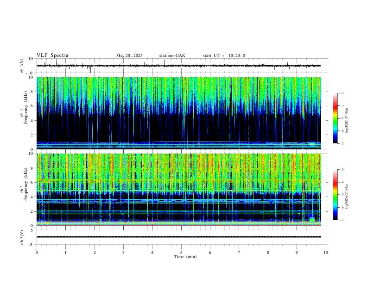
Task: Click the upper colorbar log(PSD) label
Action: tap(347, 121)
